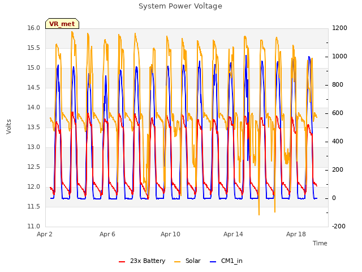Click the 16.0 left axis value
Screen dimensions: 362x272
(34, 28)
